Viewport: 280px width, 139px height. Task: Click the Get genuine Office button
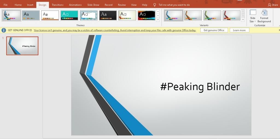[x=214, y=30]
